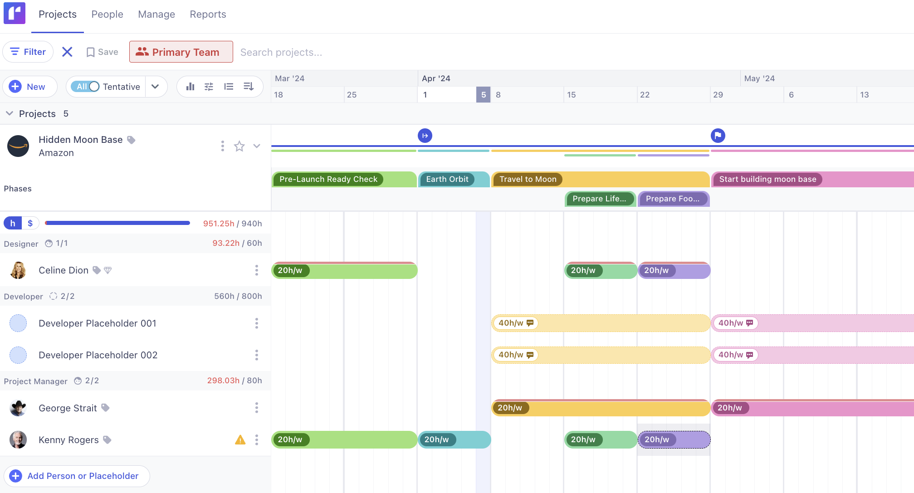
Task: Click Add Person or Placeholder button
Action: (x=77, y=476)
